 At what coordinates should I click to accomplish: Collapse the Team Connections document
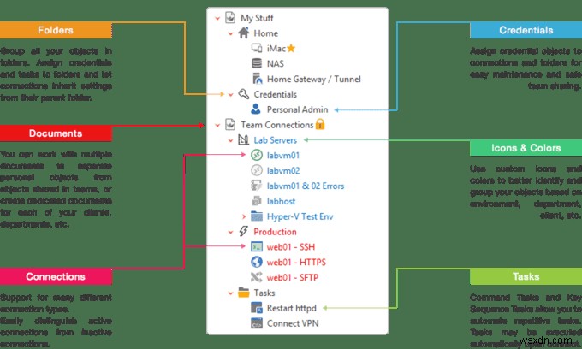point(217,125)
